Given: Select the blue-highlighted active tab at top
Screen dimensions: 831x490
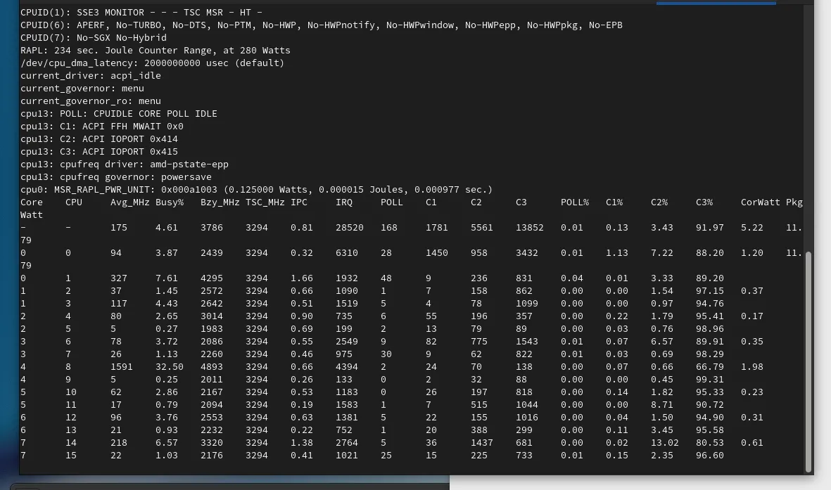Looking at the screenshot, I should tap(716, 3).
